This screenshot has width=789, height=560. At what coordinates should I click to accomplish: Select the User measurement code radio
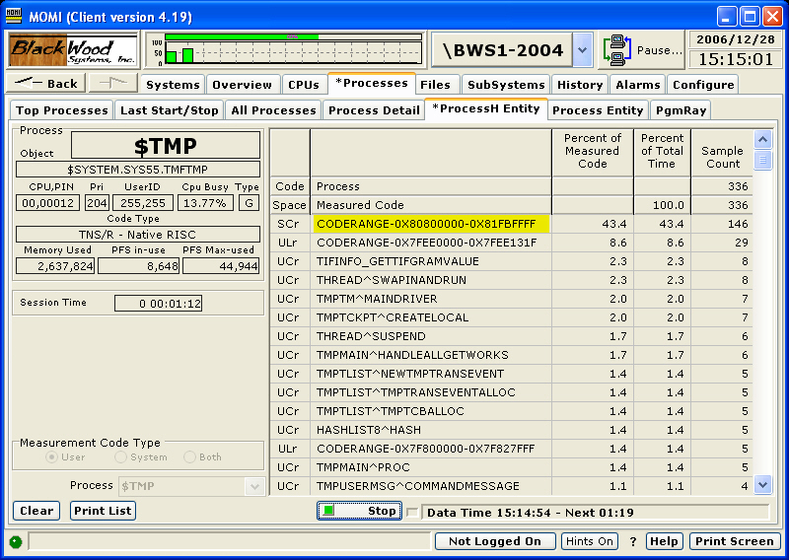[x=51, y=456]
